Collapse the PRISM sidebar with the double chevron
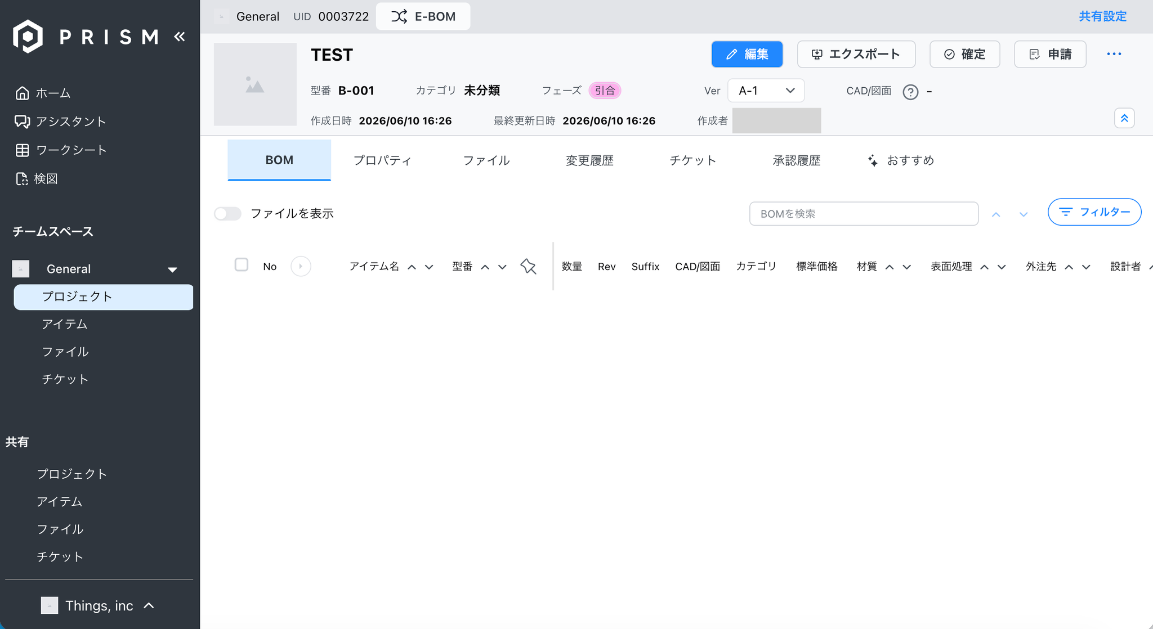Screen dimensions: 1153x629 pyautogui.click(x=180, y=37)
